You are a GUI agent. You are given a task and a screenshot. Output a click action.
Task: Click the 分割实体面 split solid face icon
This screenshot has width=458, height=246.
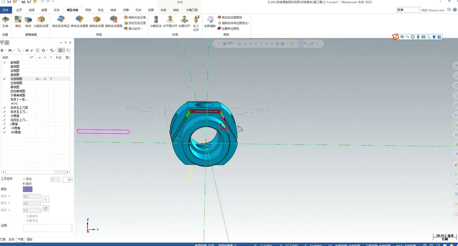click(x=41, y=21)
